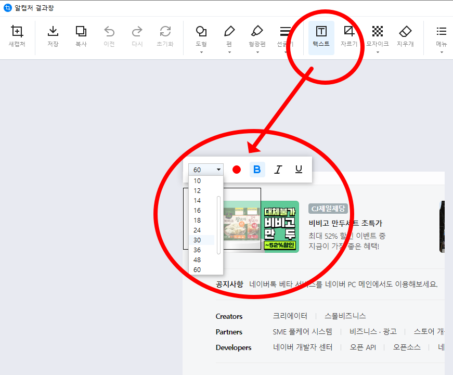Click the 오픈 API link
The width and height of the screenshot is (453, 375).
363,347
